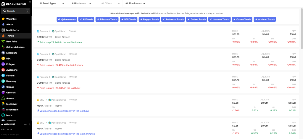Open the Polygon Trends Telegram button
This screenshot has height=139, width=303.
[x=149, y=19]
